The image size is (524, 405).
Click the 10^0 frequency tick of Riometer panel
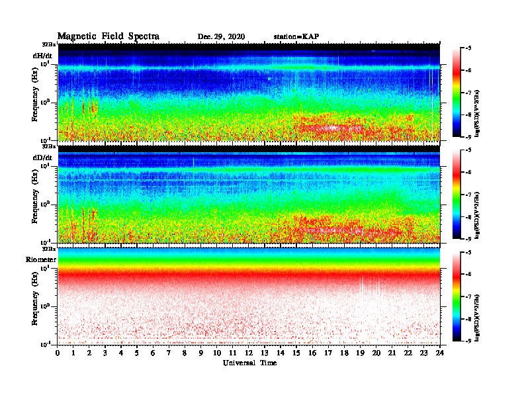(x=44, y=306)
